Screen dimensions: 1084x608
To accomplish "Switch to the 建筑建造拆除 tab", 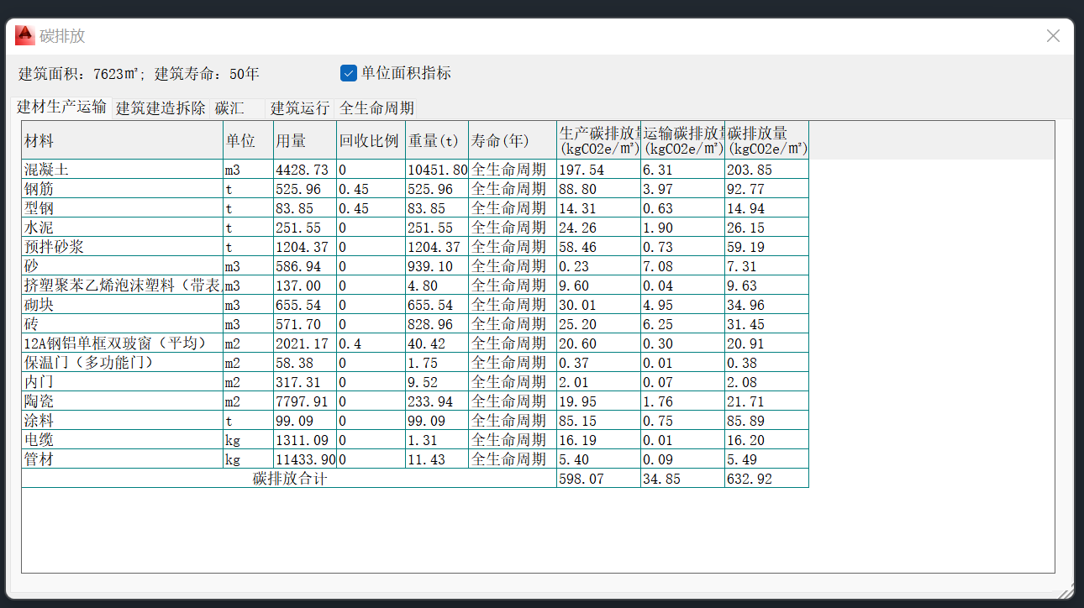I will tap(160, 108).
